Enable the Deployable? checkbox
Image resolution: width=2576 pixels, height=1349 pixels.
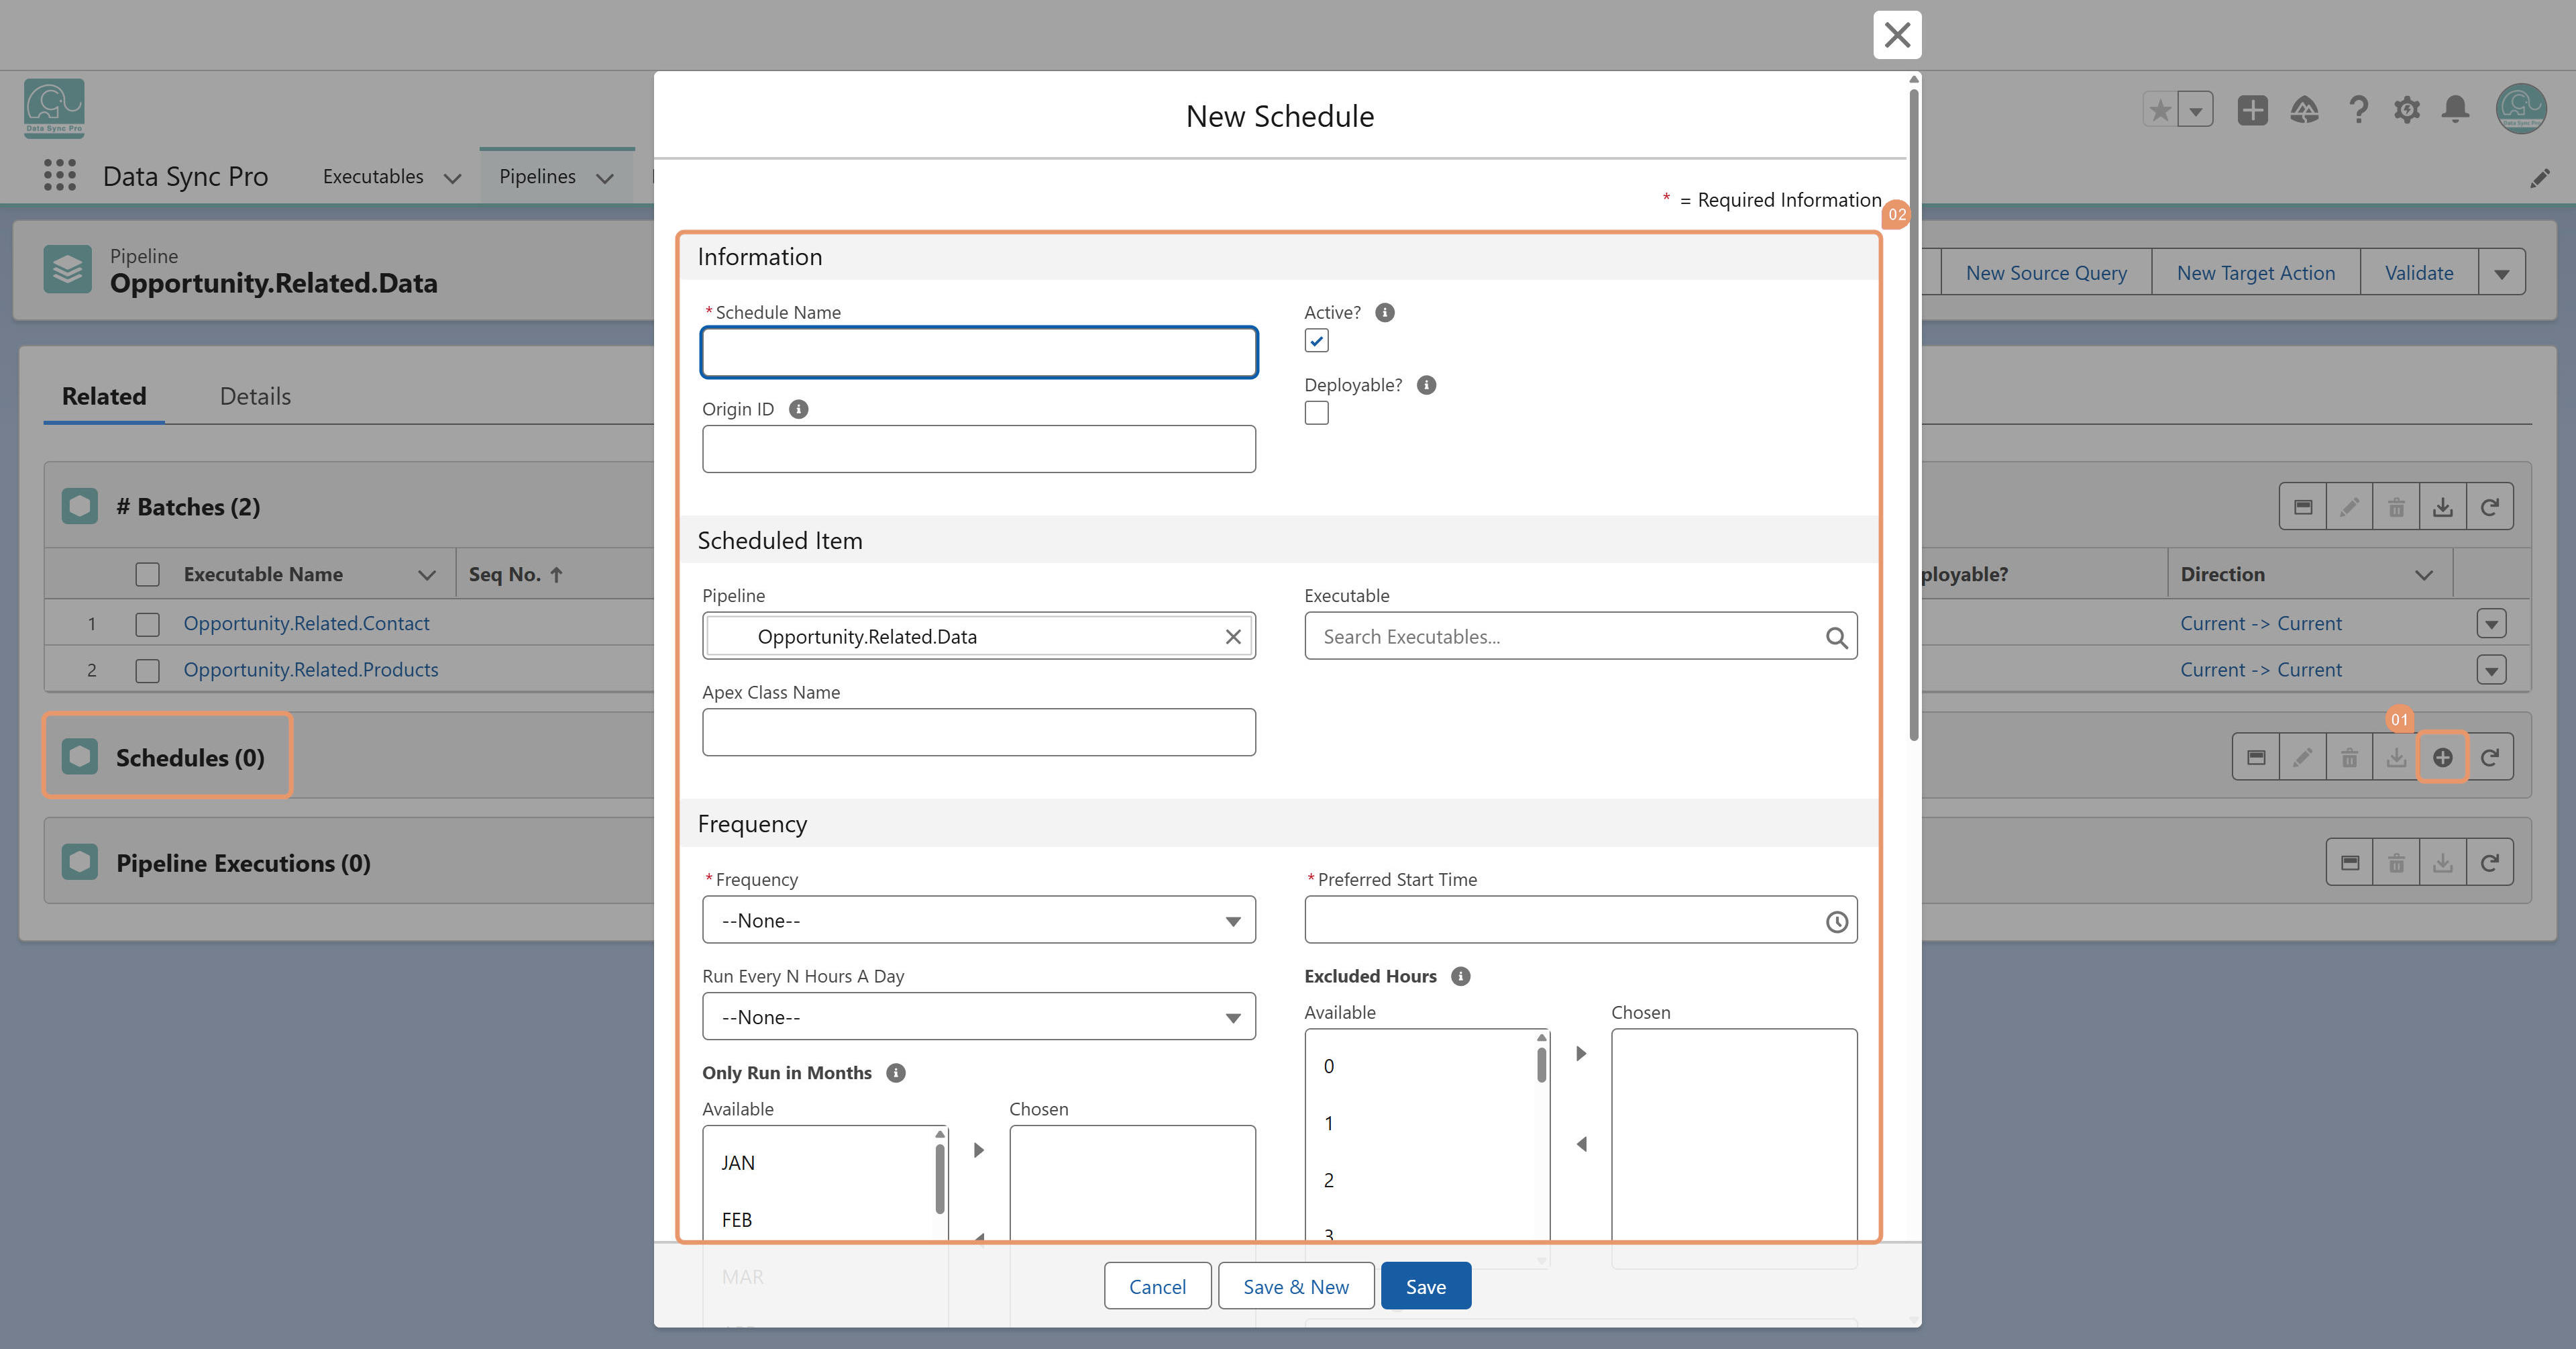[1316, 413]
